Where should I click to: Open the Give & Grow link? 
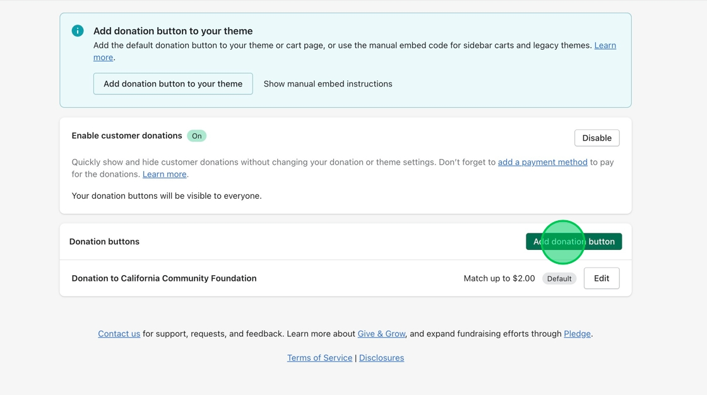(381, 334)
